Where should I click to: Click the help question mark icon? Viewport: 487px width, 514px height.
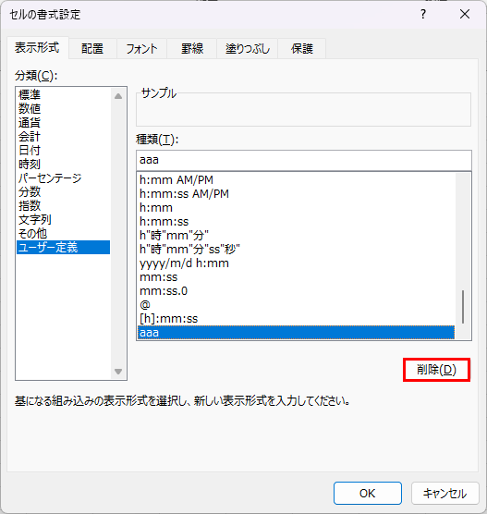pos(423,14)
